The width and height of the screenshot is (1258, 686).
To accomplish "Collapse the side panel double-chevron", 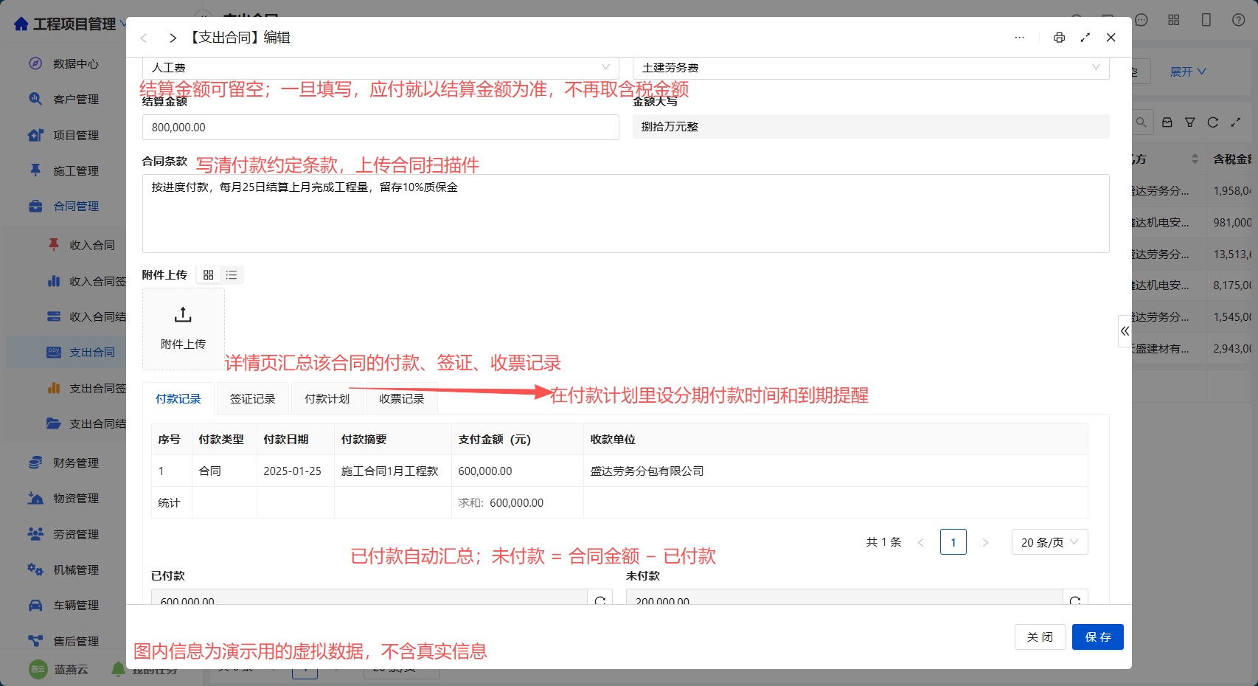I will pyautogui.click(x=1125, y=331).
